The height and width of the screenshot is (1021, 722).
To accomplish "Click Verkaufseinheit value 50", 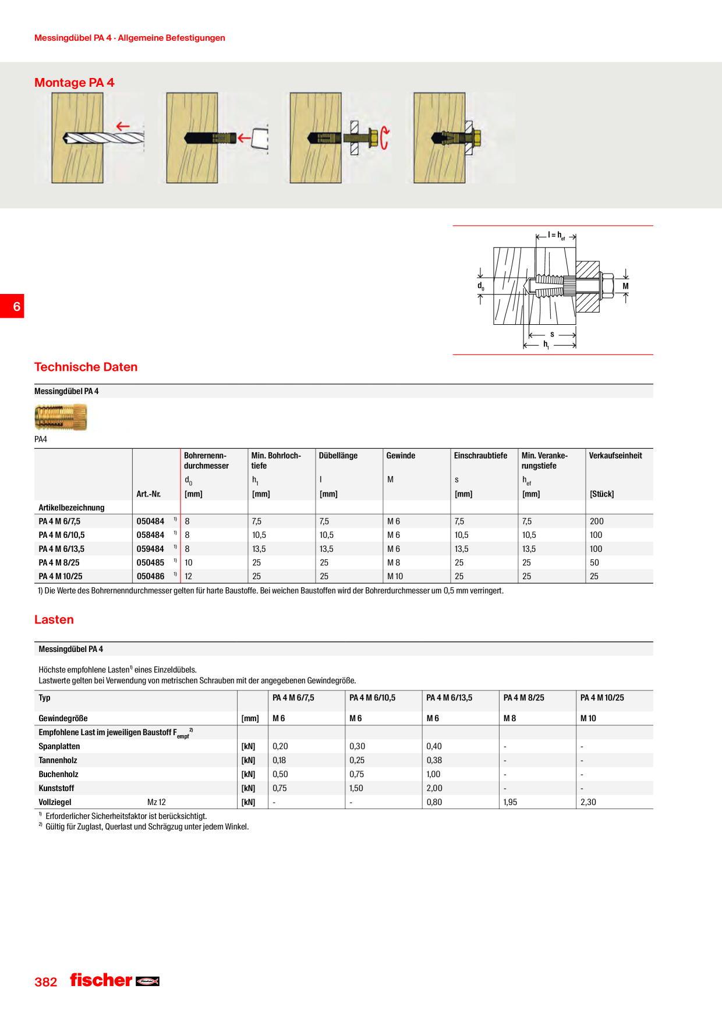I will [x=594, y=563].
